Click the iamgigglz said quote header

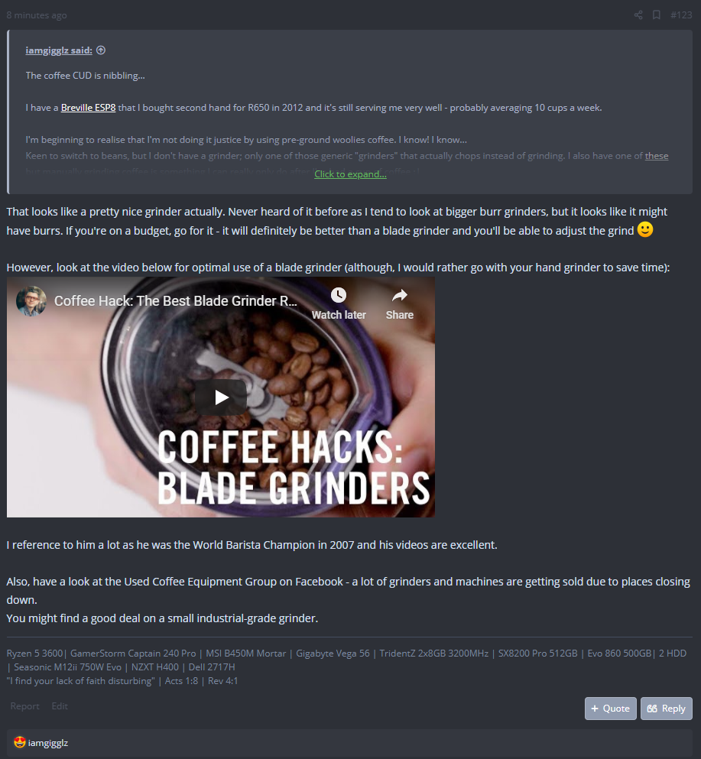(59, 50)
